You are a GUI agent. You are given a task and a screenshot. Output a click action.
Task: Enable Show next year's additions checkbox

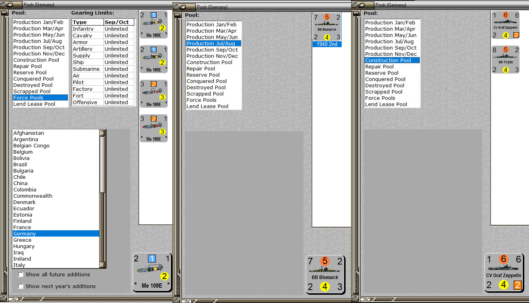pos(21,286)
